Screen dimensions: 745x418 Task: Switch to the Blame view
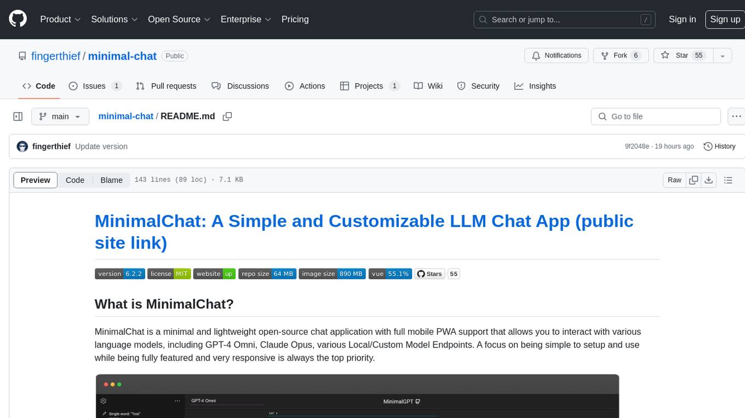pyautogui.click(x=111, y=180)
